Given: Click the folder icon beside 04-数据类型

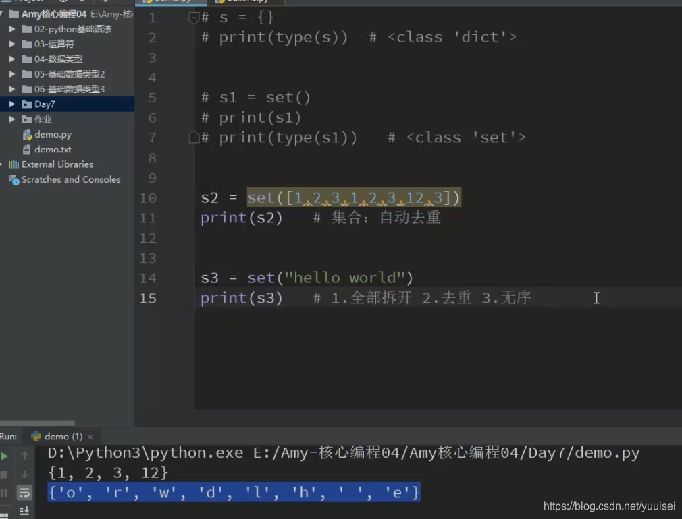Looking at the screenshot, I should 26,59.
